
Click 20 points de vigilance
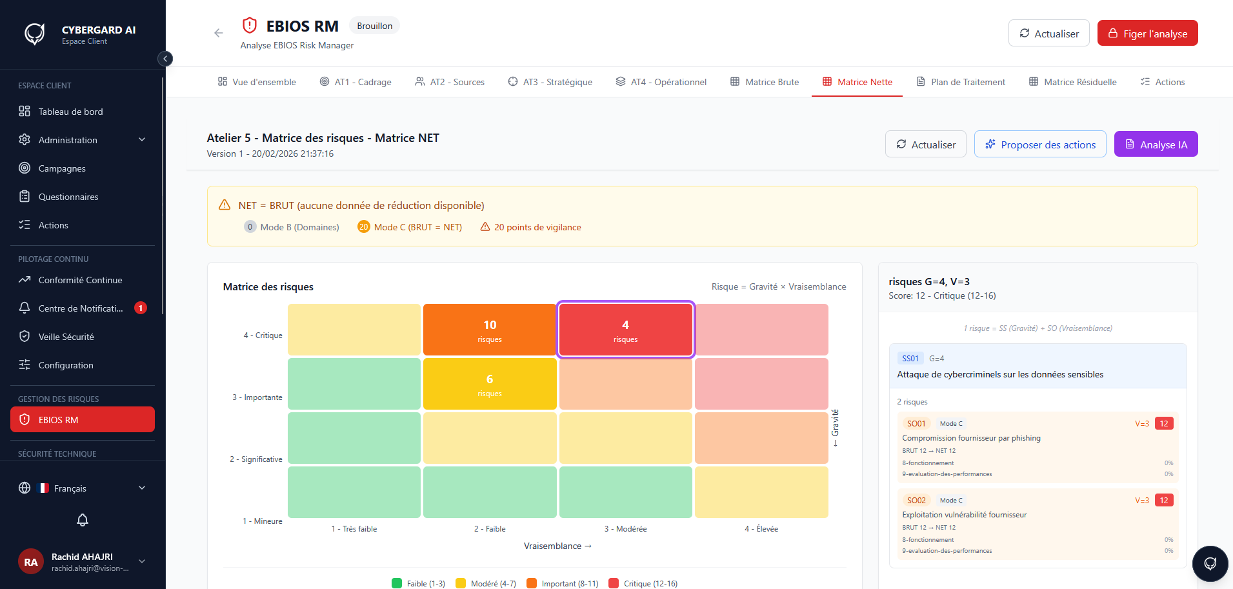(x=530, y=227)
